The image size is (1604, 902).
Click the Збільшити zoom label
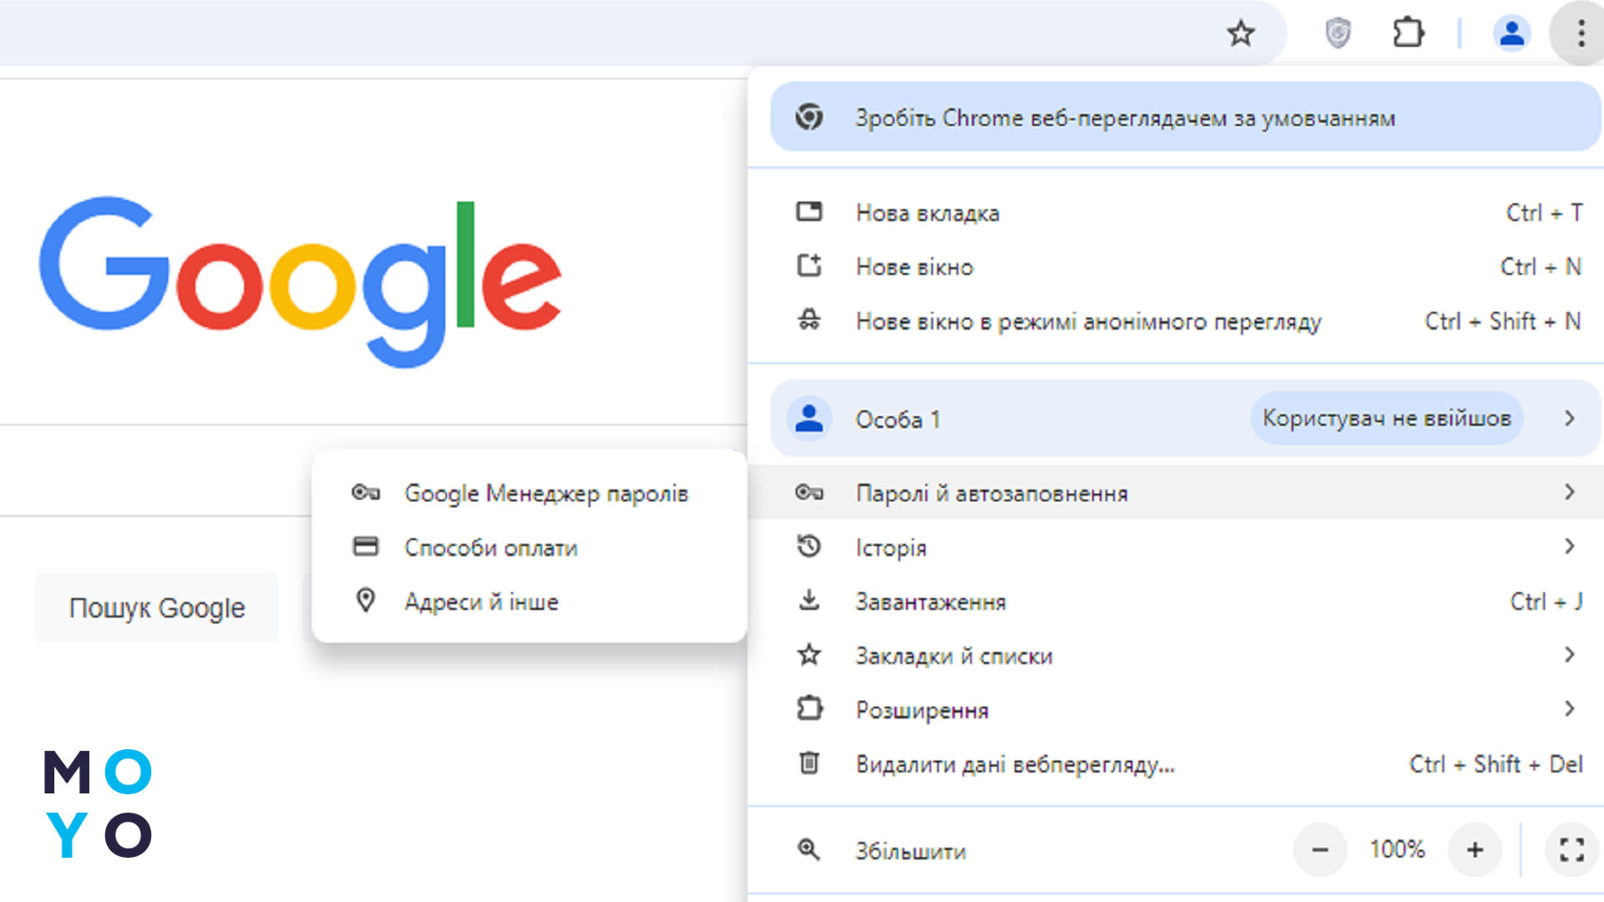911,851
